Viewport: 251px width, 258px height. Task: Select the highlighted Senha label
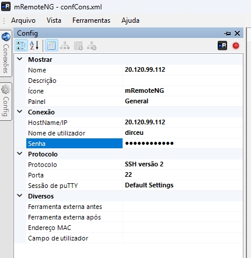pyautogui.click(x=74, y=144)
